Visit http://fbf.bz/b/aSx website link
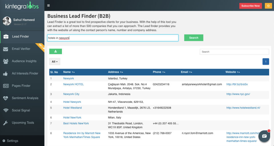 (x=237, y=84)
